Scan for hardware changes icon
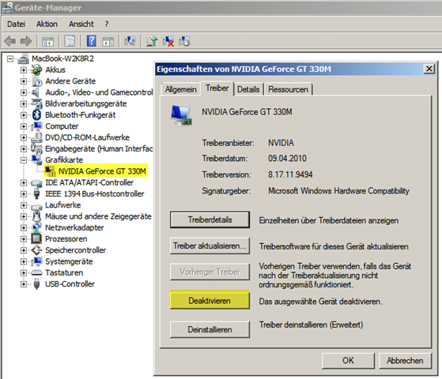 [130, 41]
